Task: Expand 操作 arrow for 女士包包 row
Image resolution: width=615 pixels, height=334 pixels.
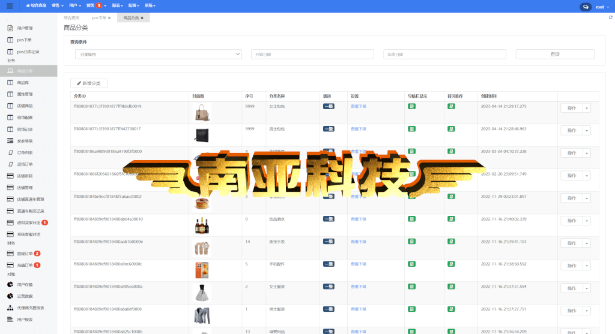Action: point(587,108)
